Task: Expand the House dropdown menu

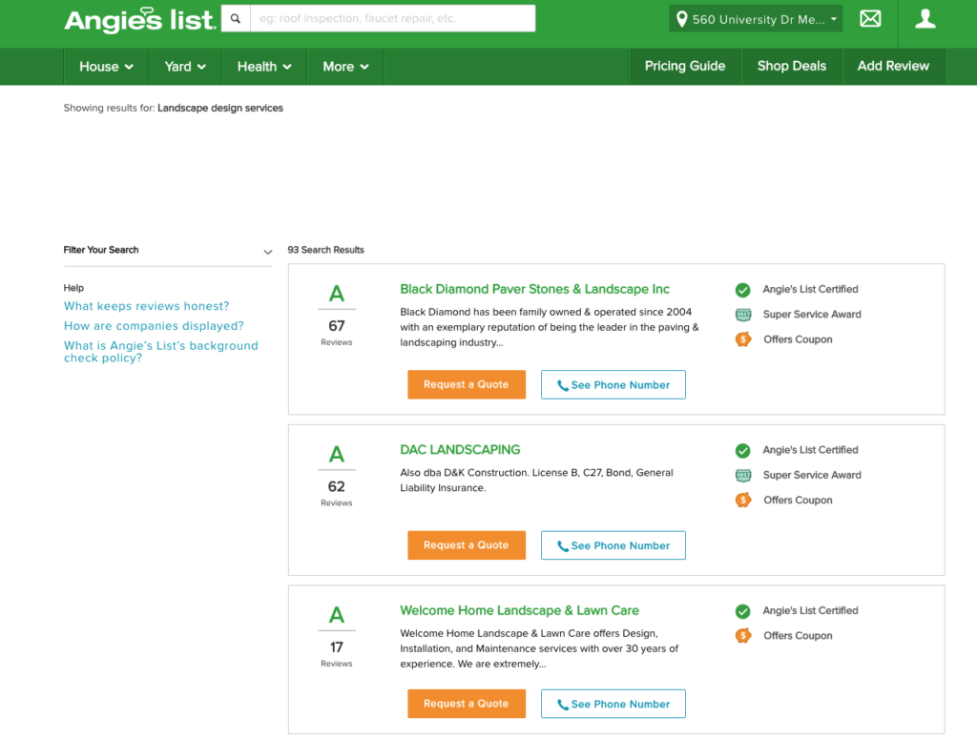Action: tap(106, 67)
